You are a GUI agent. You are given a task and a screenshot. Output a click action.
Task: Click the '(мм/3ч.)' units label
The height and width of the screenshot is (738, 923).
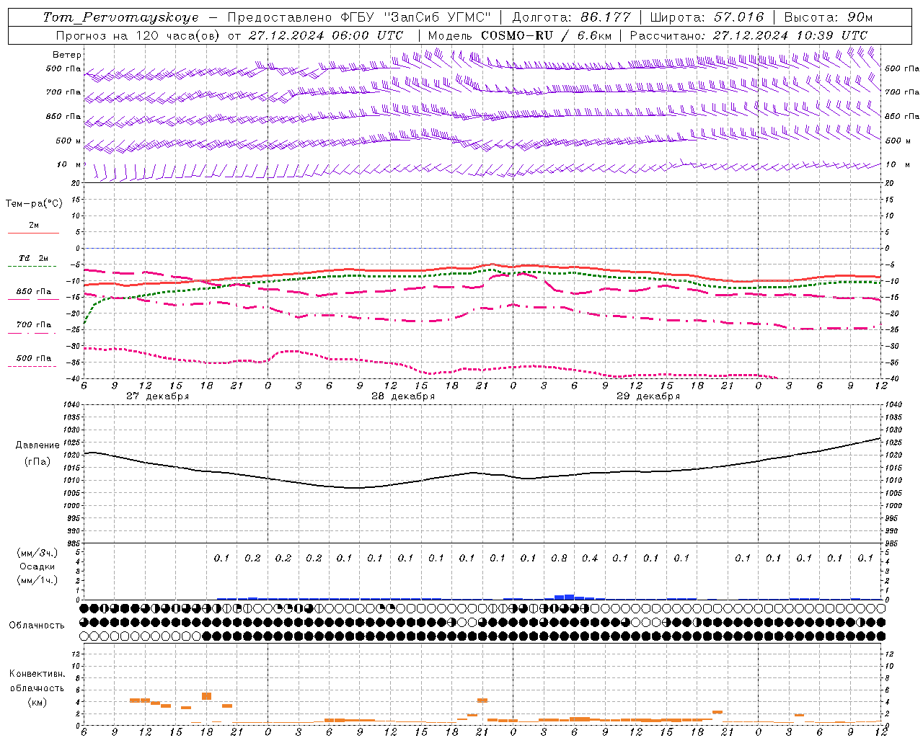(37, 553)
